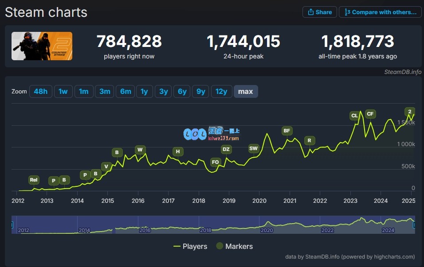Set zoom to 1w
The height and width of the screenshot is (267, 424).
coord(63,91)
